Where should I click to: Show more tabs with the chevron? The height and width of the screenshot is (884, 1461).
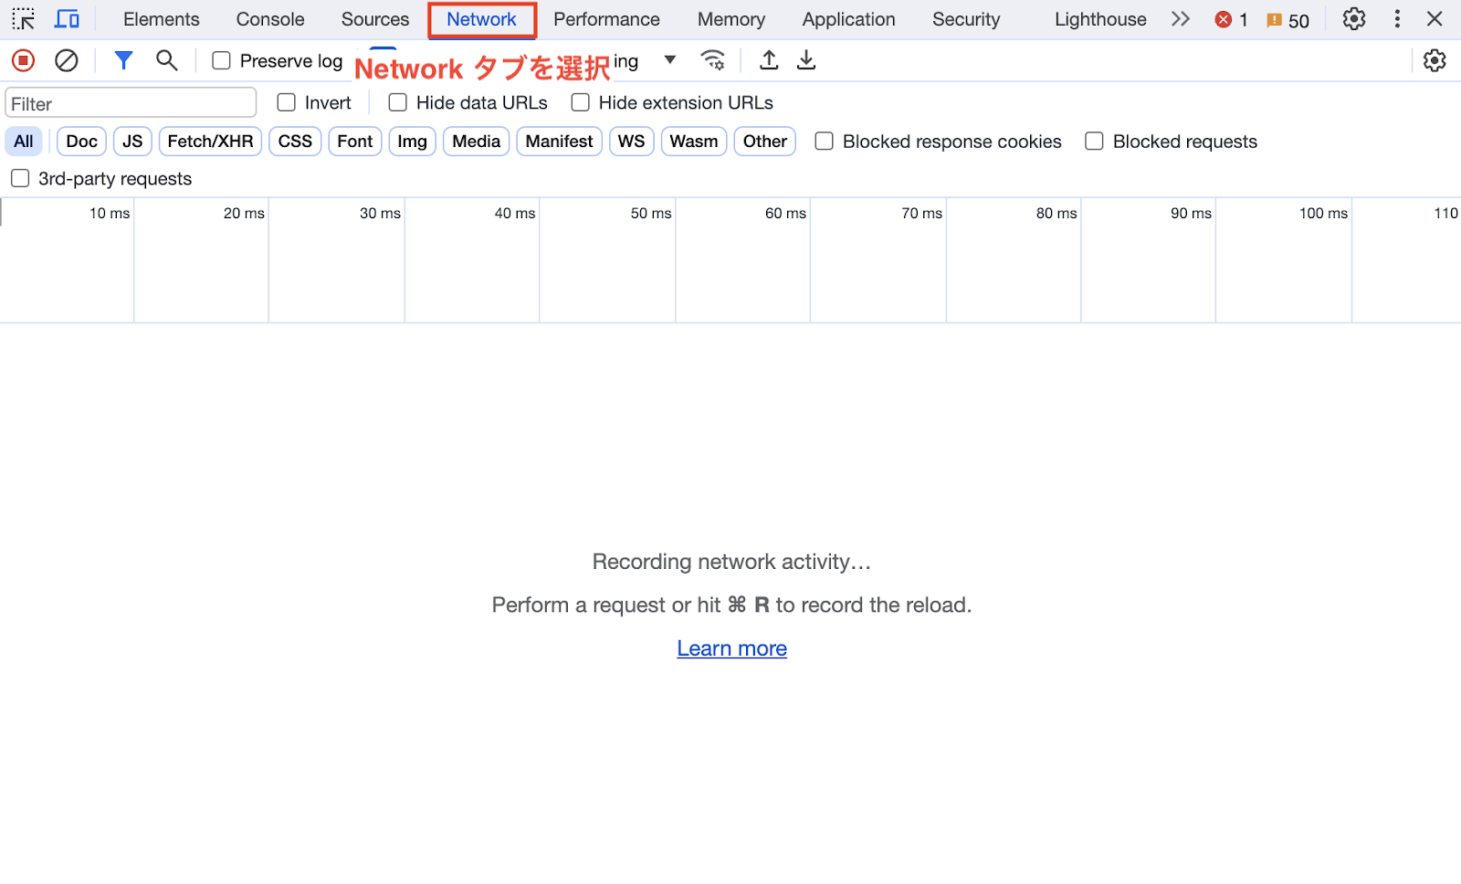pos(1180,19)
